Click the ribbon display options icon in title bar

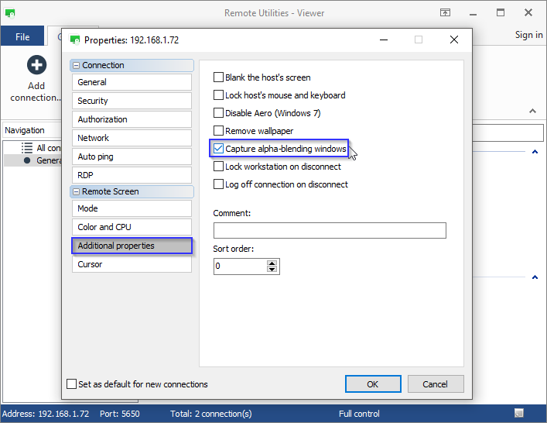click(446, 13)
